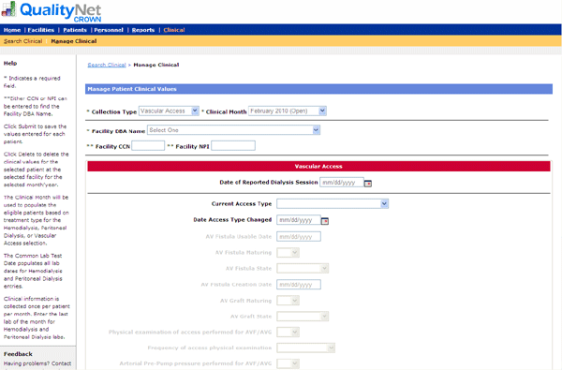Follow the Search Clinical breadcrumb link
Viewport: 562px width, 370px height.
click(x=107, y=65)
